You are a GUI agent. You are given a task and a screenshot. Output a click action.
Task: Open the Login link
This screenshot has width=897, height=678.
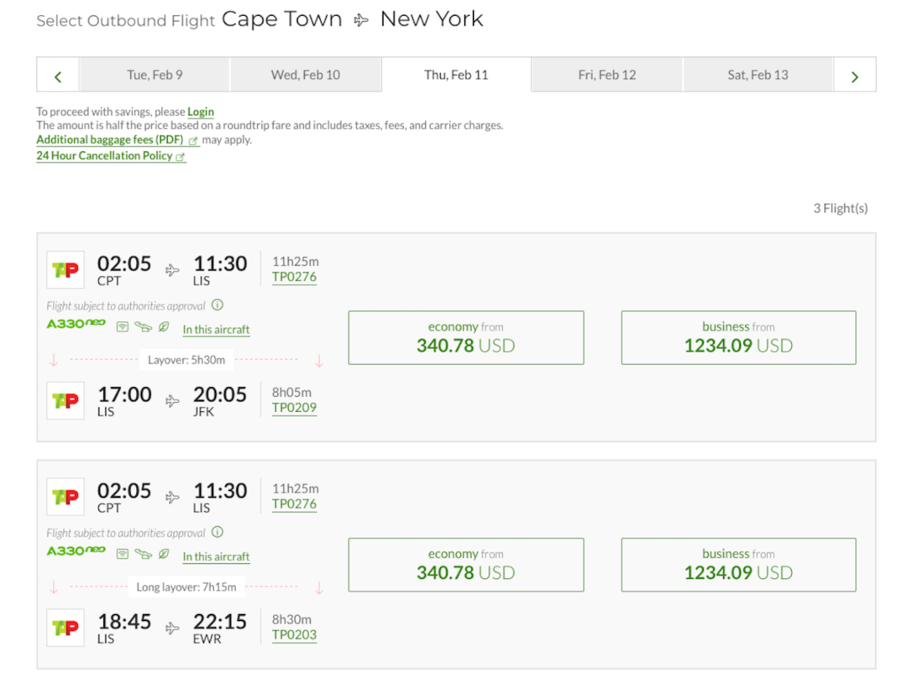pyautogui.click(x=201, y=112)
